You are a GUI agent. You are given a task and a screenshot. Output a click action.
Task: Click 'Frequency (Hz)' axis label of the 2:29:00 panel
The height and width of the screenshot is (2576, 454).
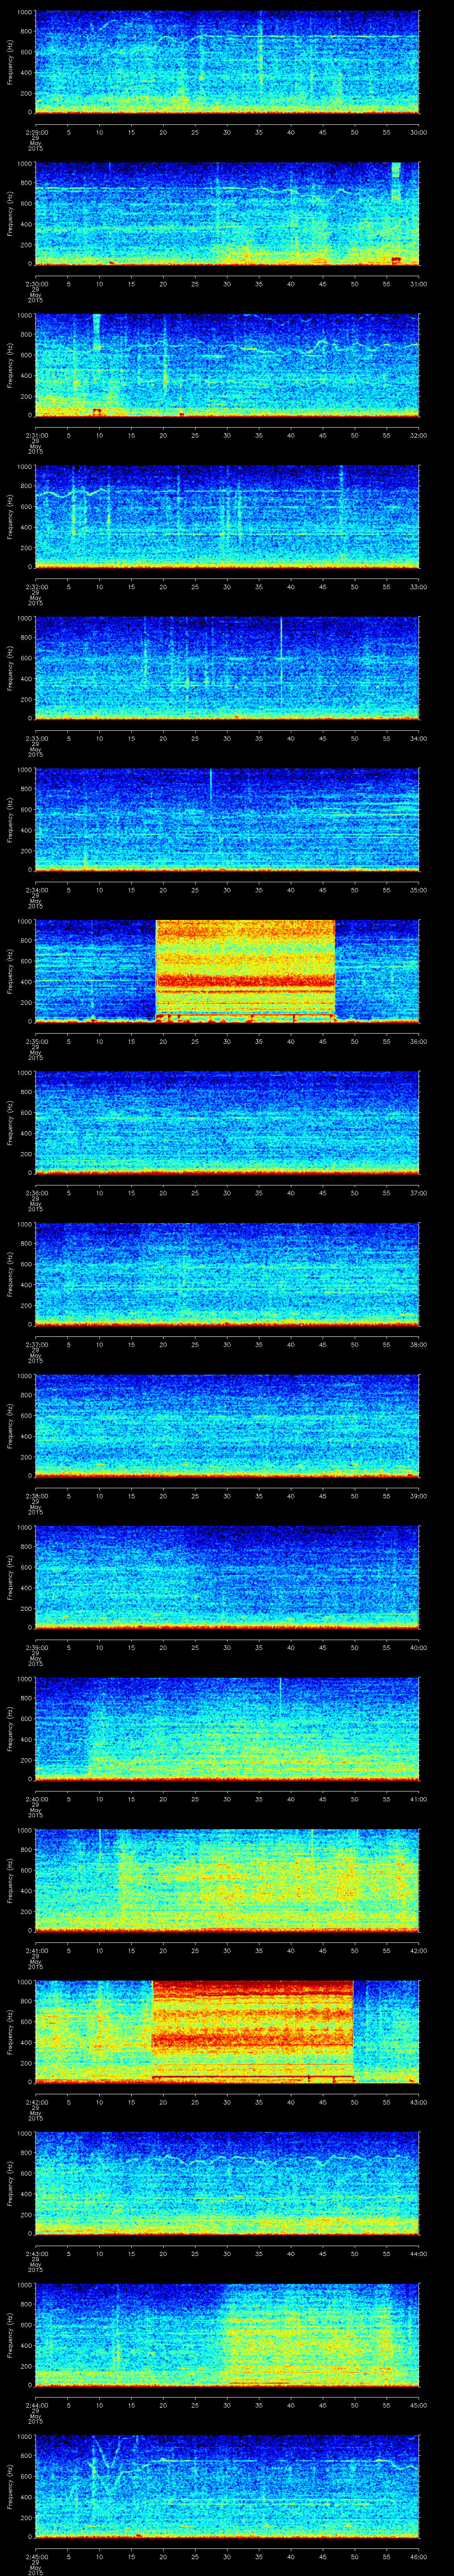click(10, 62)
